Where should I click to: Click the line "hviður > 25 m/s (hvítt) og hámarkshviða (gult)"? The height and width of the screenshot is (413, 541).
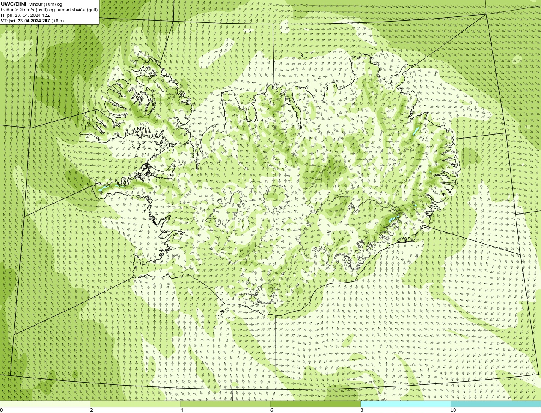click(49, 10)
